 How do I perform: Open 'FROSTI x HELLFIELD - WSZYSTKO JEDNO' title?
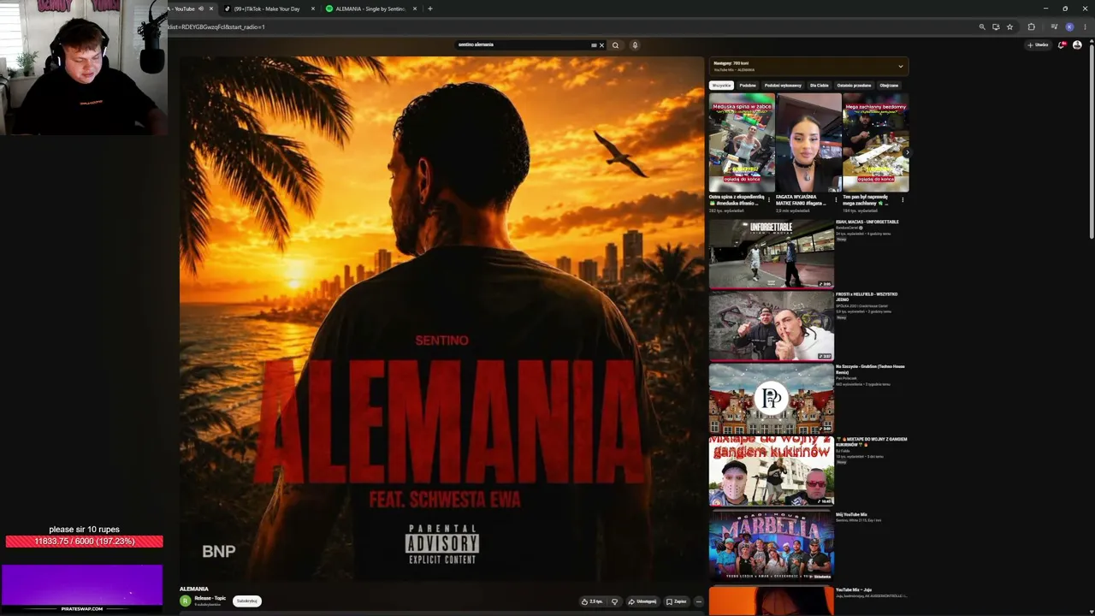point(867,297)
